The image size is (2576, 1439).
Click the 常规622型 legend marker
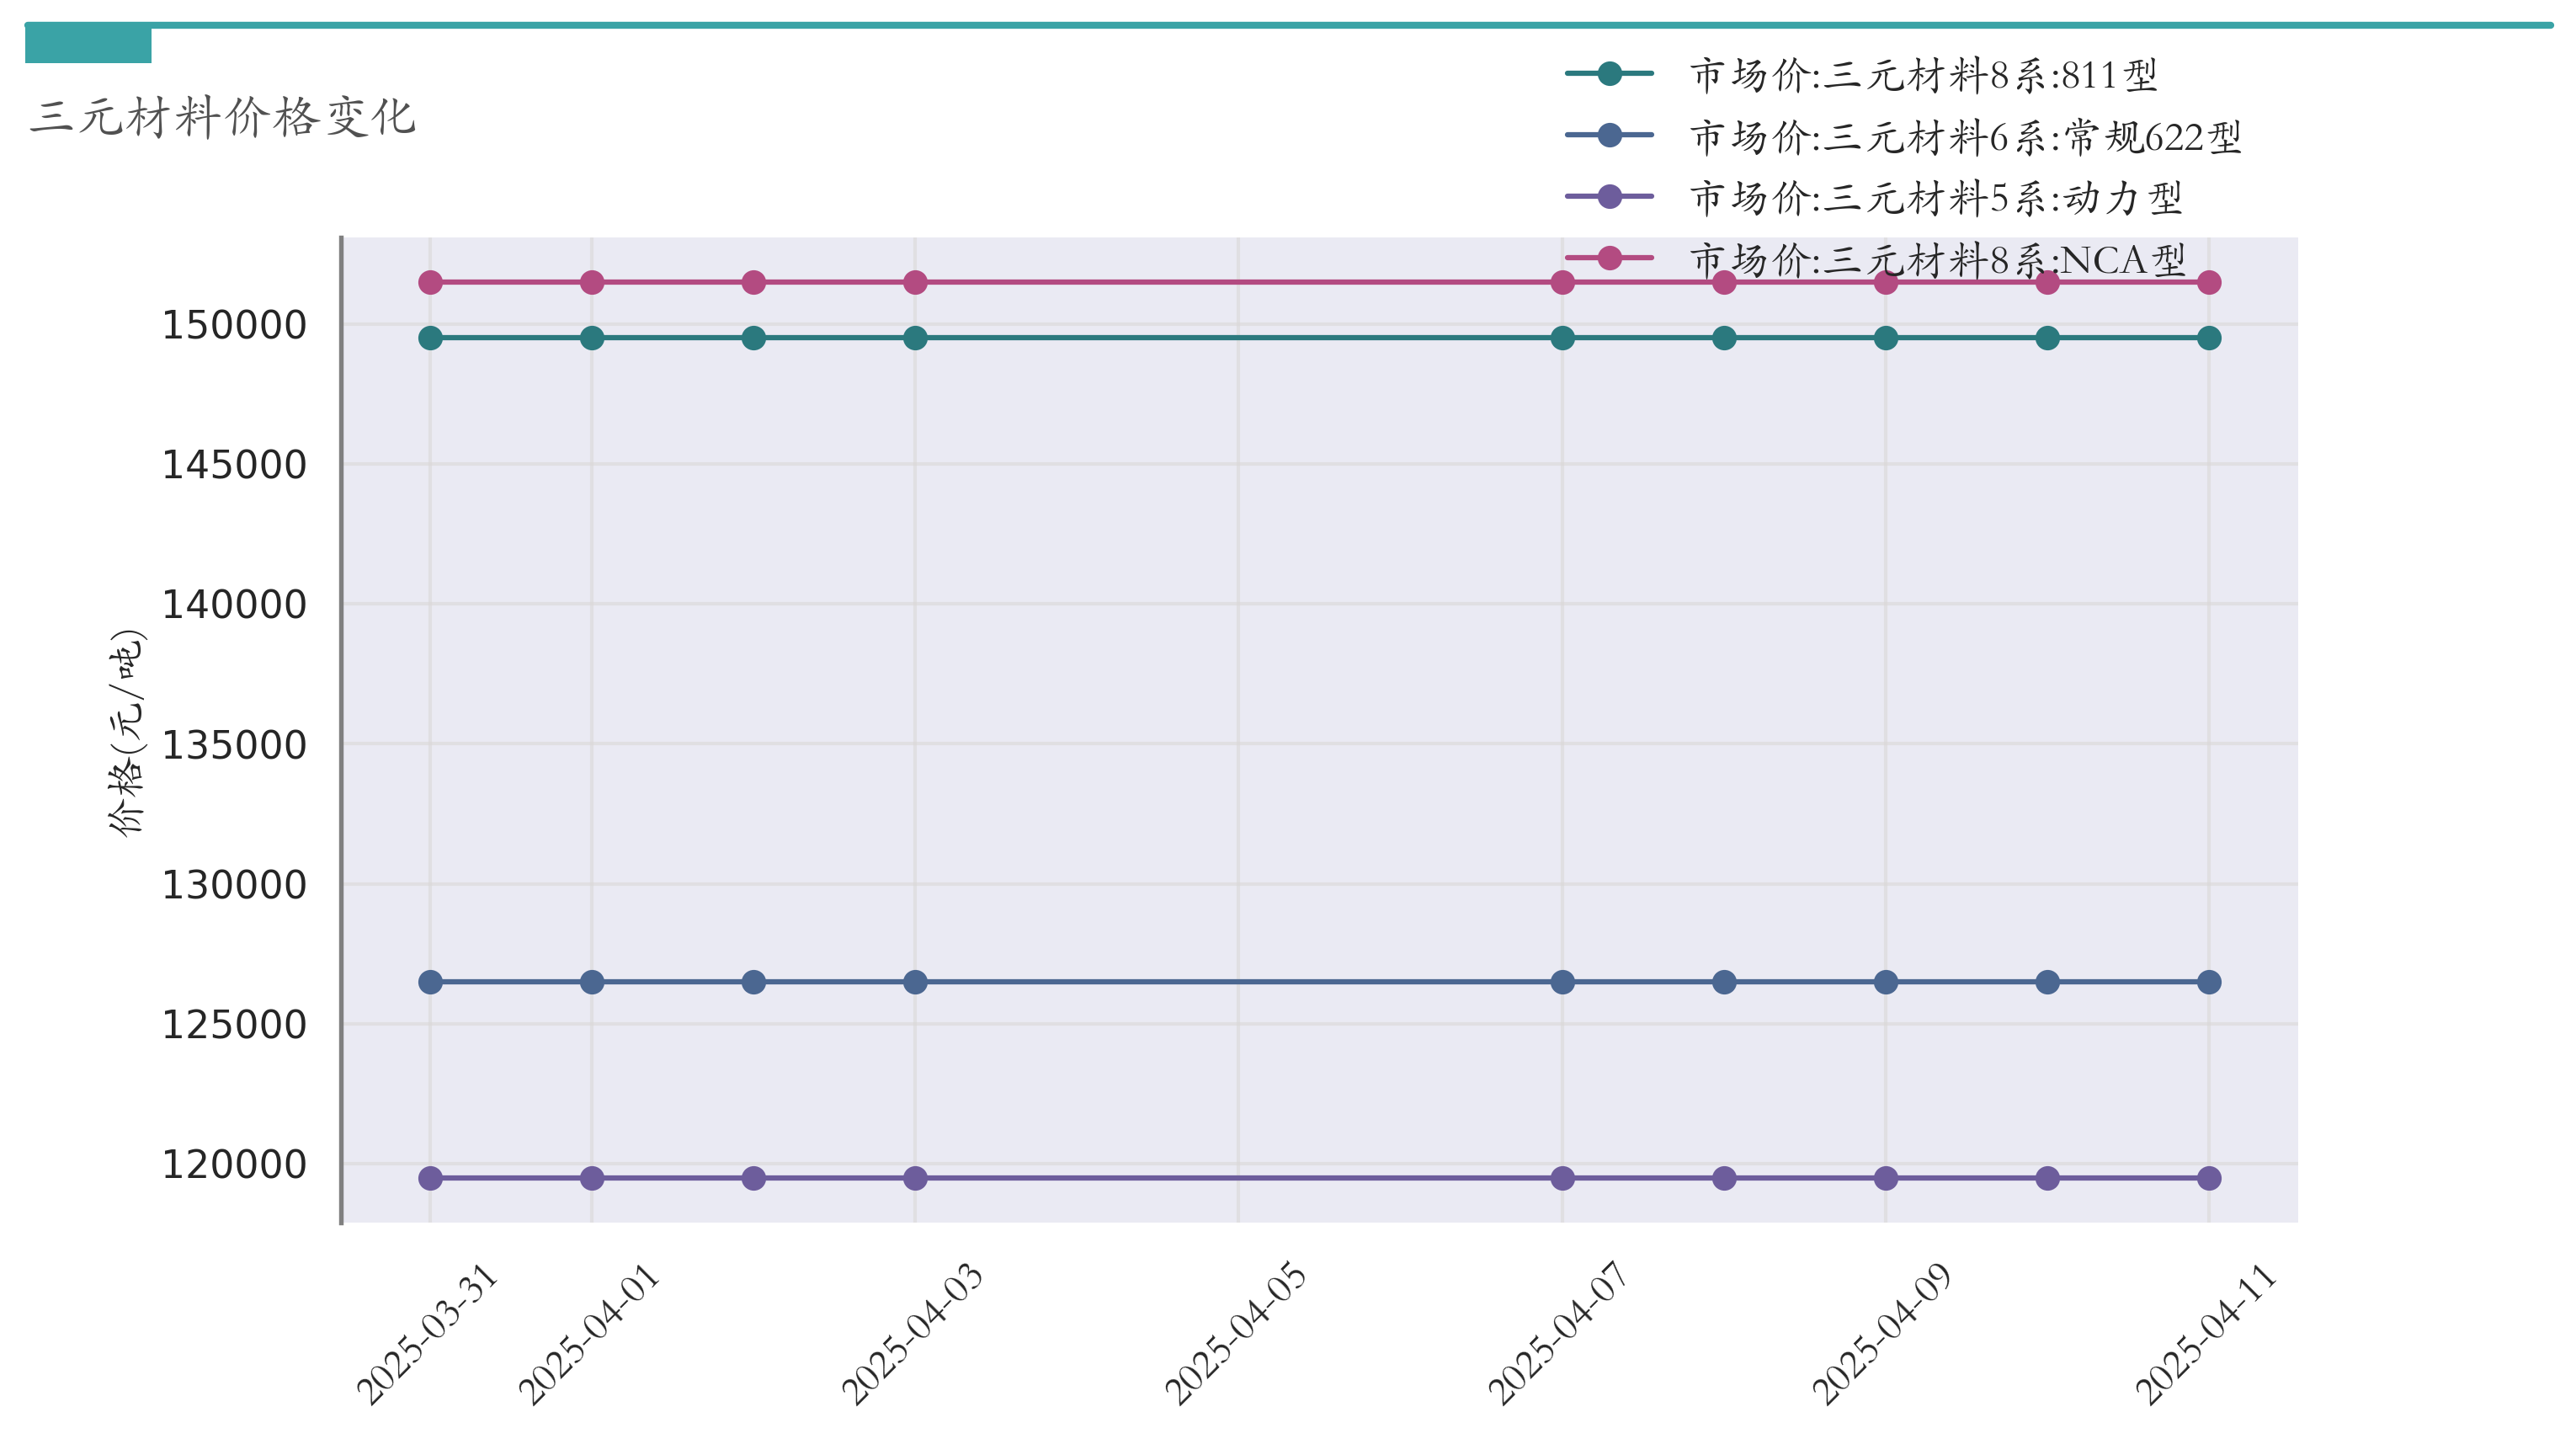1609,135
